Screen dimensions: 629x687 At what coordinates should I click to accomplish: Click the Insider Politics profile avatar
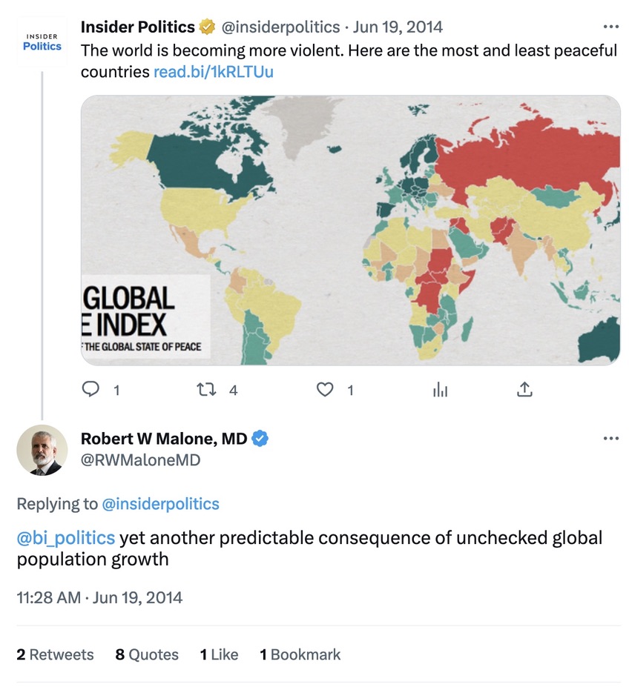[x=42, y=42]
